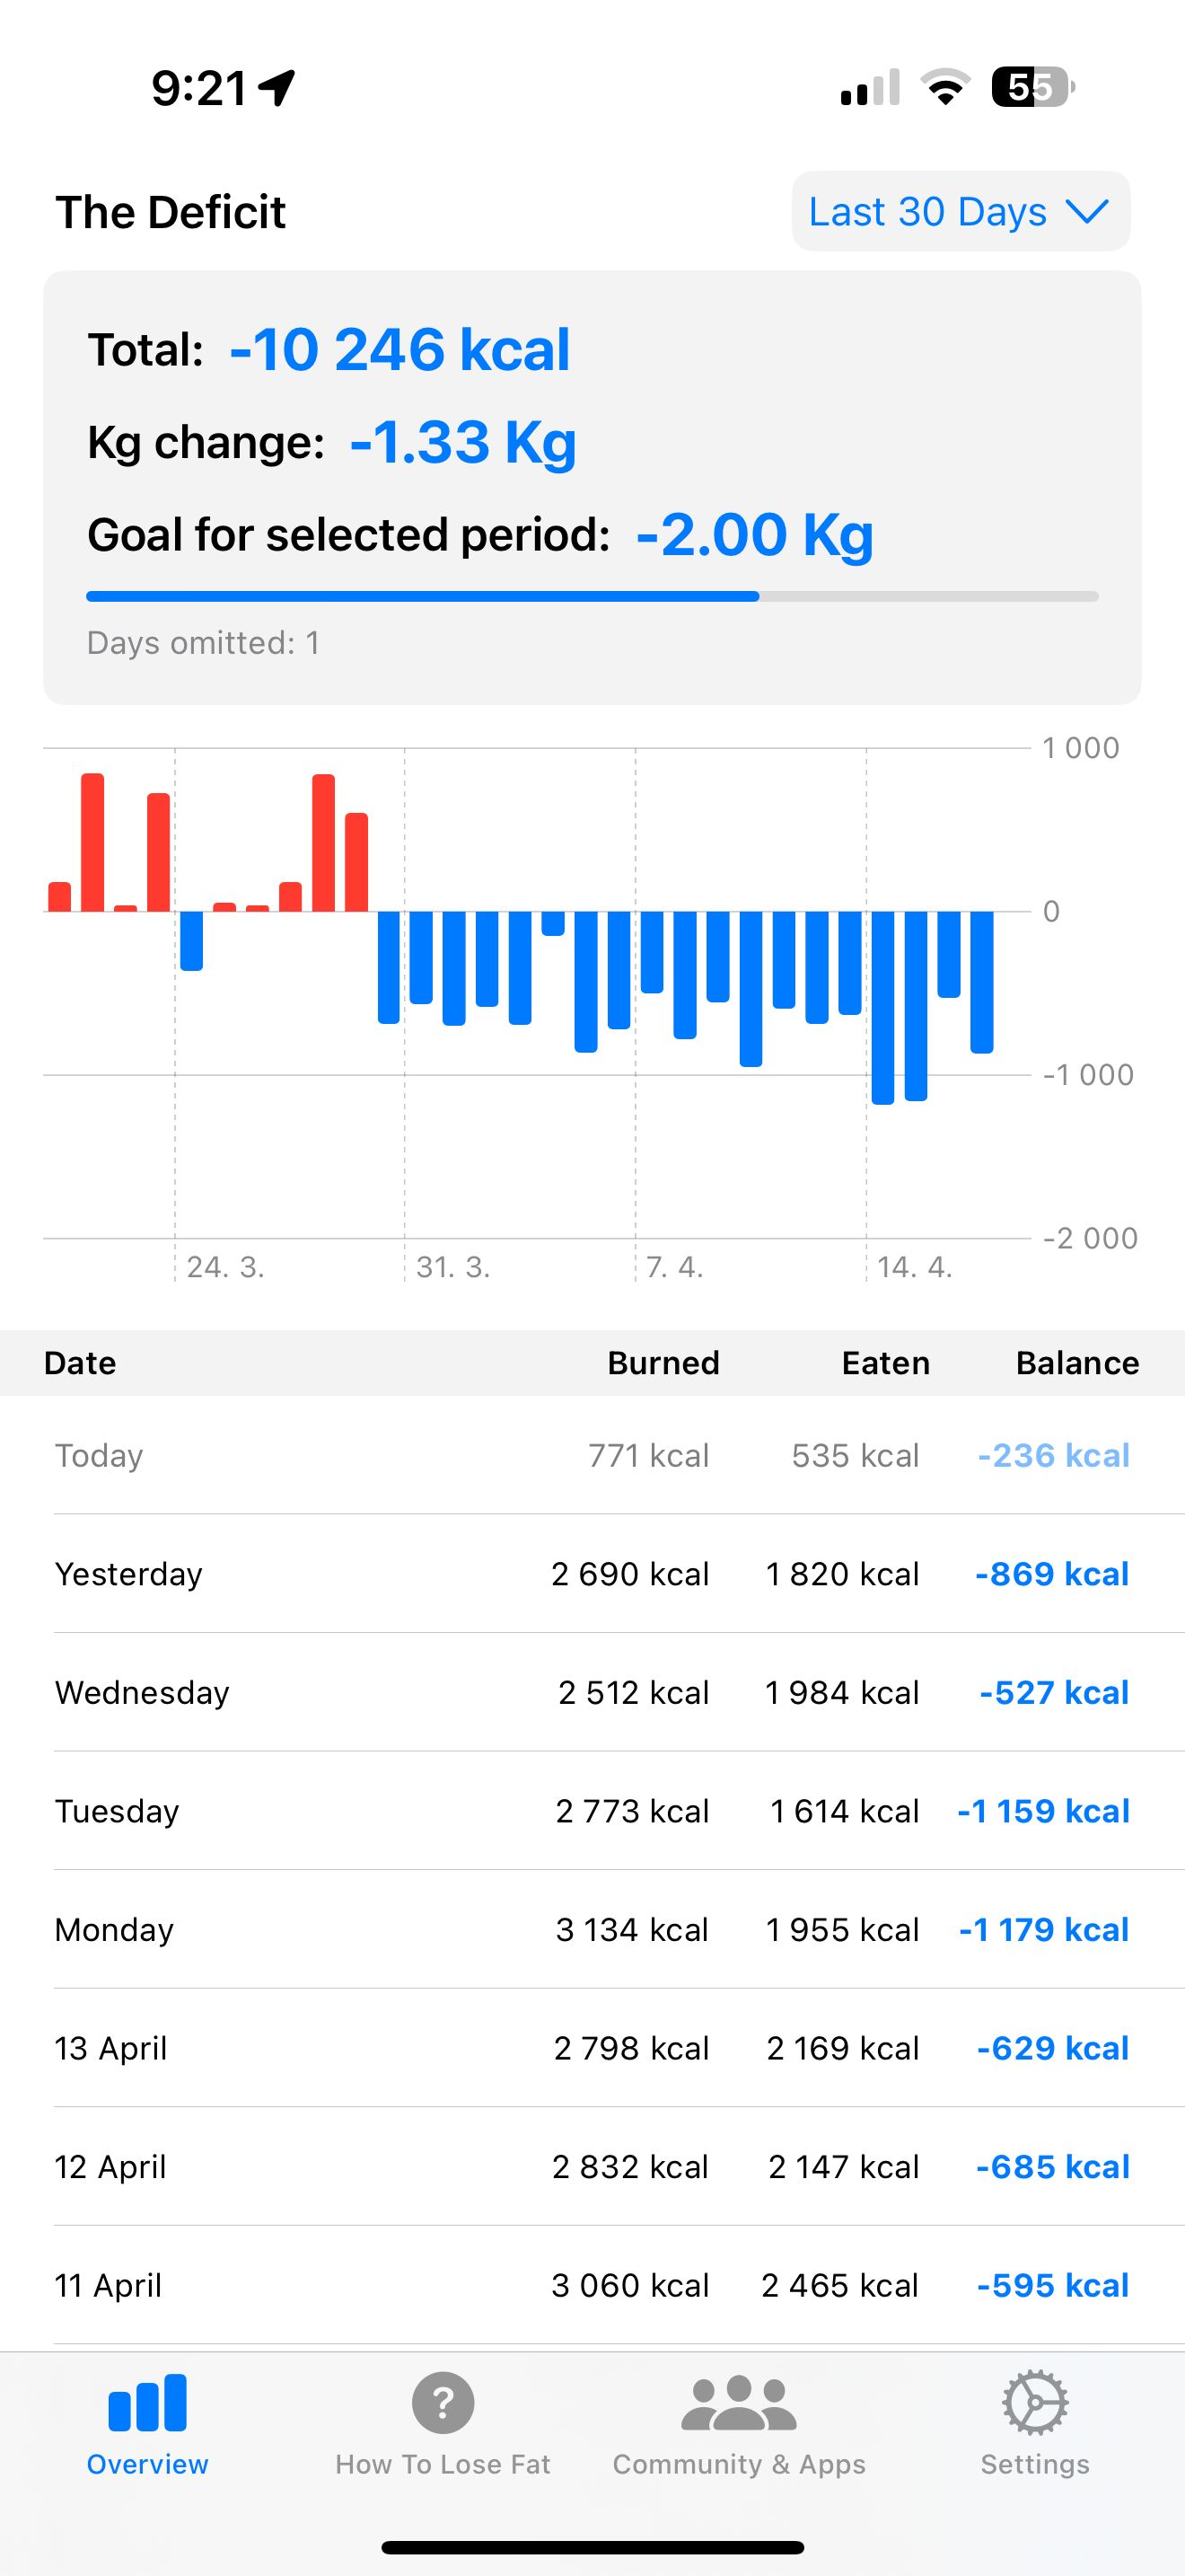Tap the Wi-Fi status icon

(945, 88)
